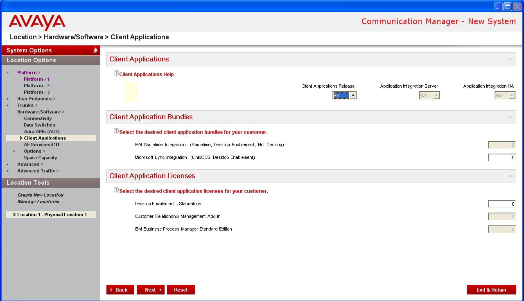524x301 pixels.
Task: Click the Back button
Action: point(120,290)
